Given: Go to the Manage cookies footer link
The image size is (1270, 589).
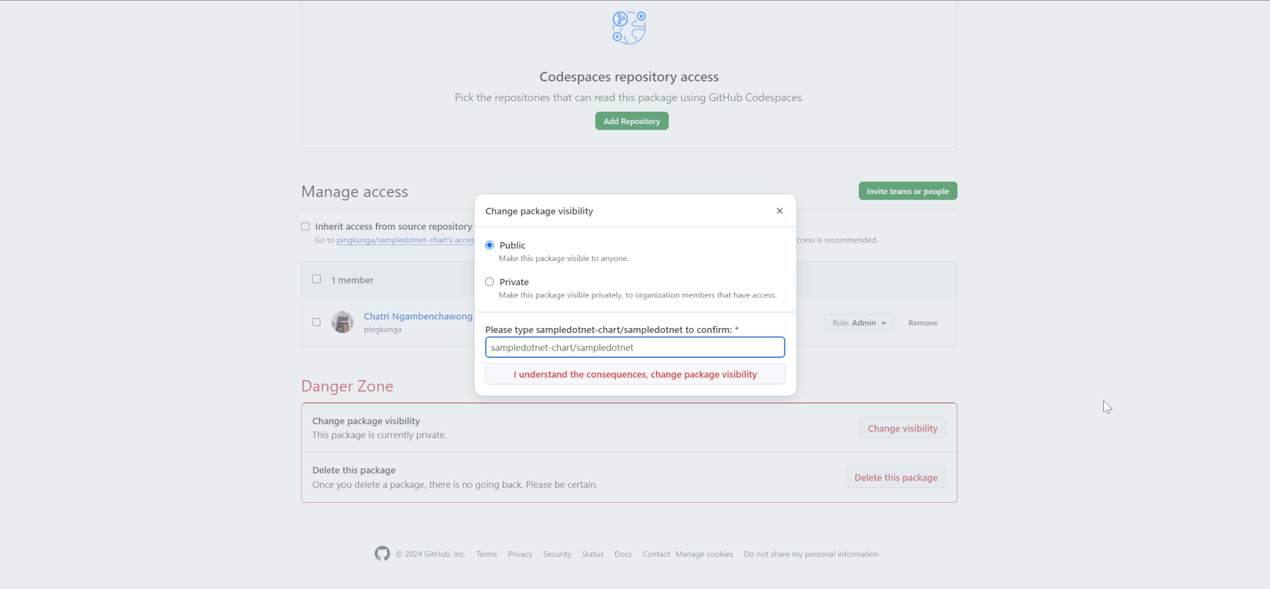Looking at the screenshot, I should pos(704,554).
